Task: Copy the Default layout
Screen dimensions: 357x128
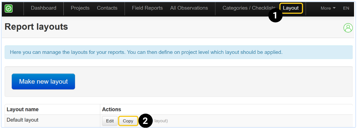Action: (128, 121)
